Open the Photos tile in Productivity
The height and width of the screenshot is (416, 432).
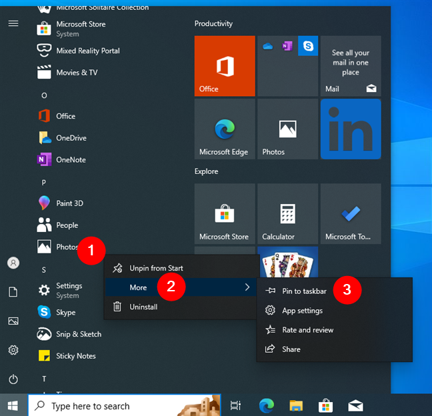click(x=287, y=129)
